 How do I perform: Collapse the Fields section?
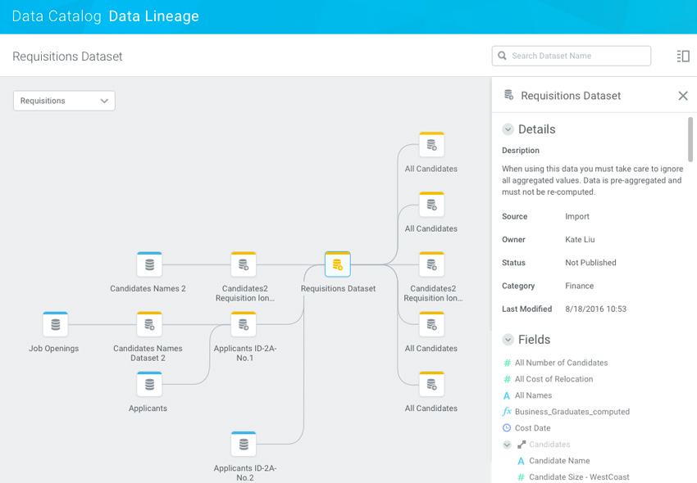[508, 340]
